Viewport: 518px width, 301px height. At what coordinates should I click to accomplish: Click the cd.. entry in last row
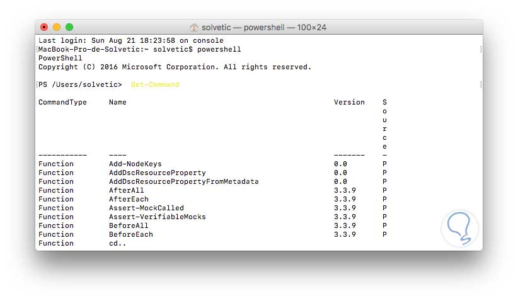point(117,243)
